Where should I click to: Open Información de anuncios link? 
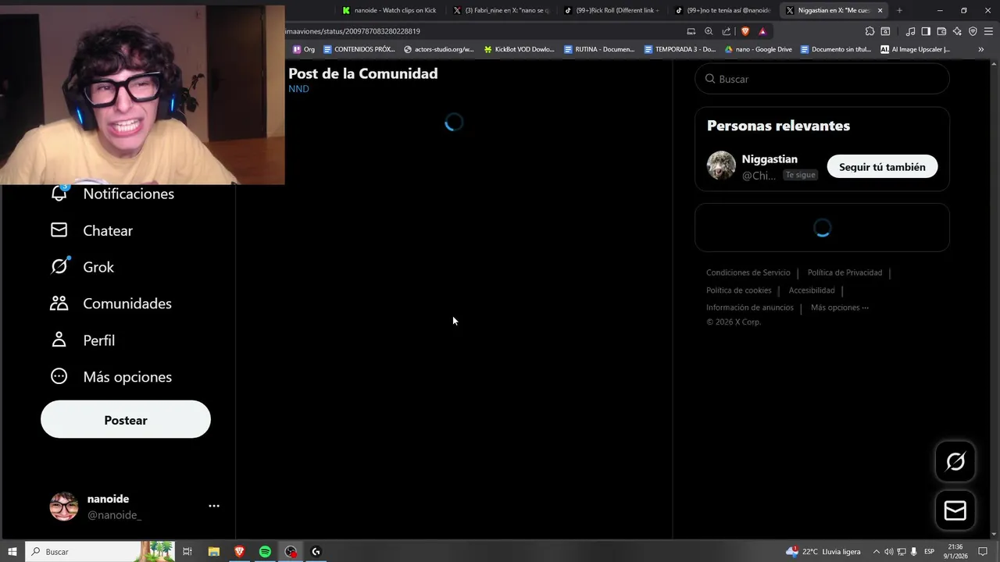[x=750, y=308]
